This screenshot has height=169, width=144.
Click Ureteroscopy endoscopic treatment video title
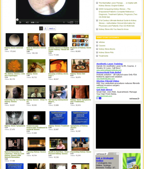(x=37, y=128)
